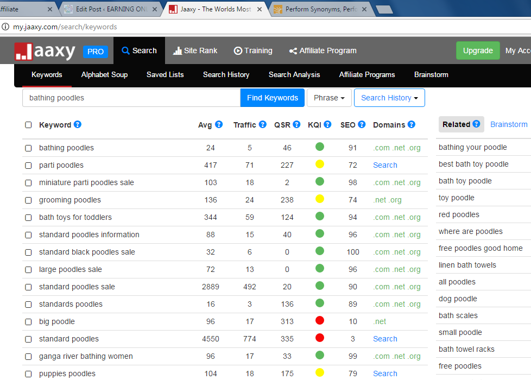Switch to the Brainstorm submenu item
The image size is (531, 380).
click(431, 74)
